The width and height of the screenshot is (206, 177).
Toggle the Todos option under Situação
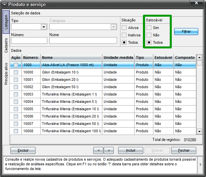pos(124,42)
